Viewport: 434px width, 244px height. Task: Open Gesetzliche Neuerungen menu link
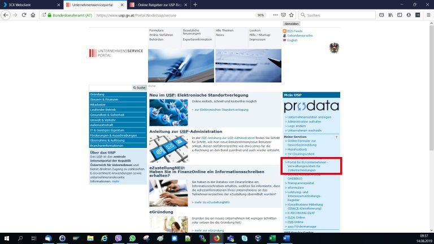(x=191, y=32)
